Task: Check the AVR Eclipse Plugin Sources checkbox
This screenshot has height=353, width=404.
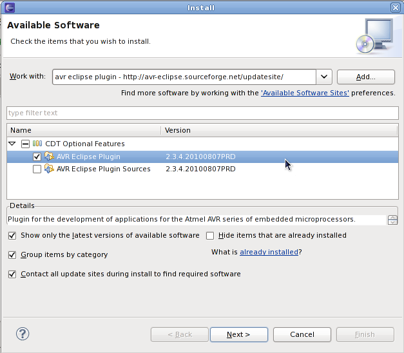Action: (37, 169)
